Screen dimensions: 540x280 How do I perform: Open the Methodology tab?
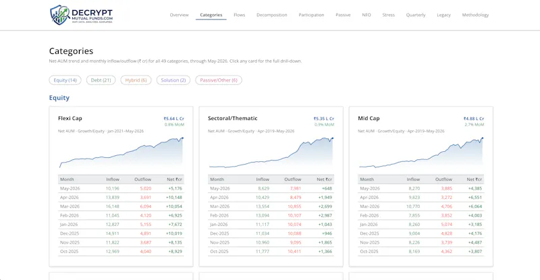click(475, 15)
